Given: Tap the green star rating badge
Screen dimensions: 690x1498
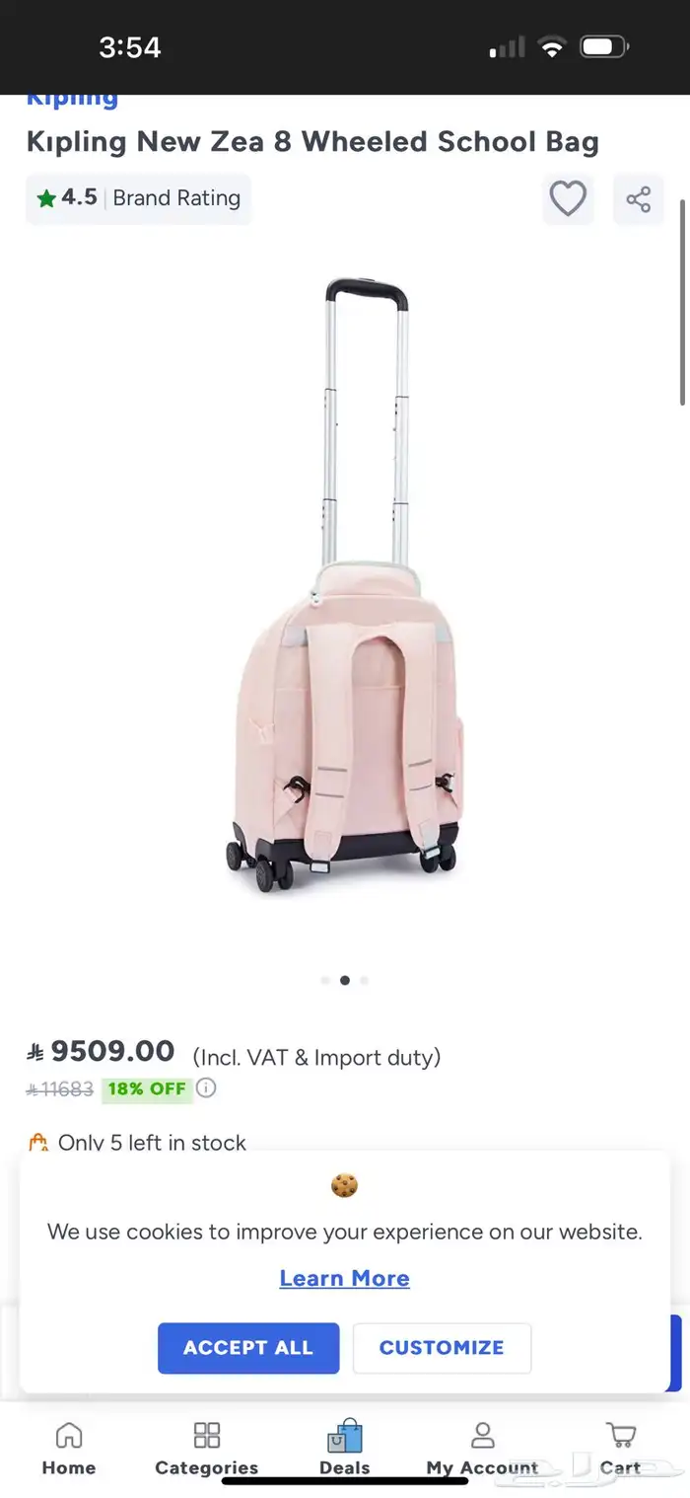Looking at the screenshot, I should coord(46,199).
